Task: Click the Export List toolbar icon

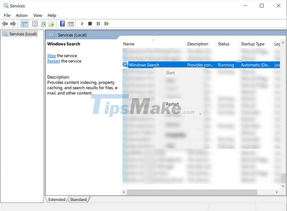Action: (x=52, y=23)
